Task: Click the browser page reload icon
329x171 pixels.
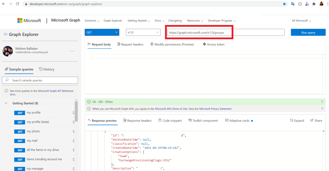Action: click(17, 4)
